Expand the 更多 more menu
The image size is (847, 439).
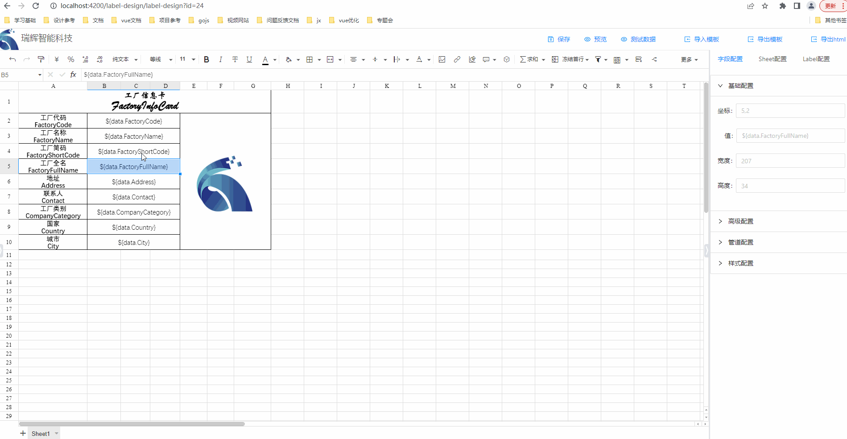tap(689, 60)
